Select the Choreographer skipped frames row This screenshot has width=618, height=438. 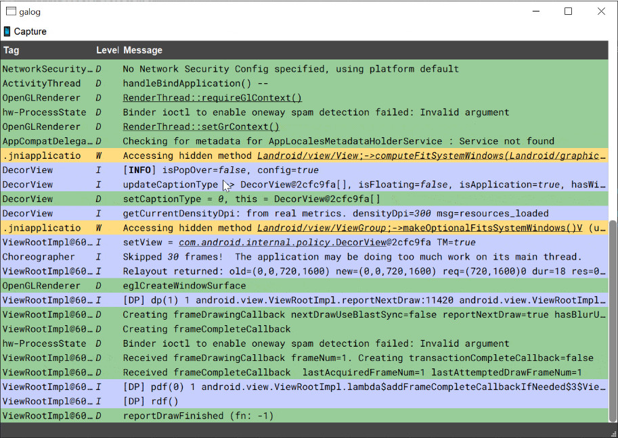(x=305, y=257)
